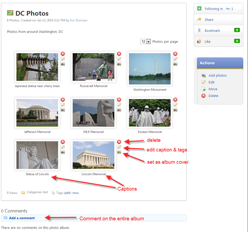Like the DC Photos album
Screen dimensions: 248x232
click(x=207, y=42)
